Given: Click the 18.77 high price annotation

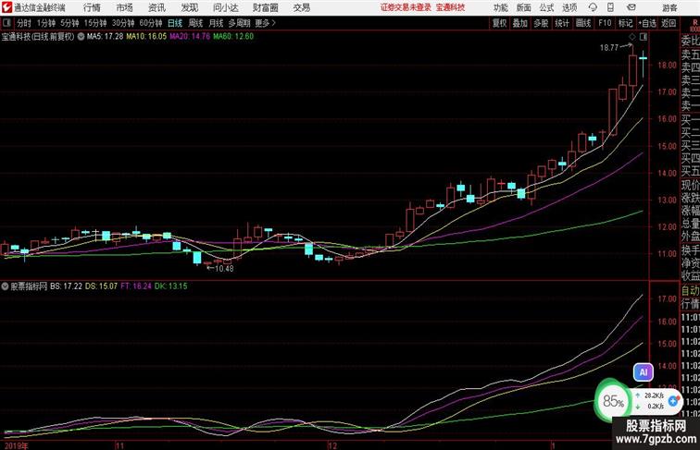Looking at the screenshot, I should coord(609,48).
